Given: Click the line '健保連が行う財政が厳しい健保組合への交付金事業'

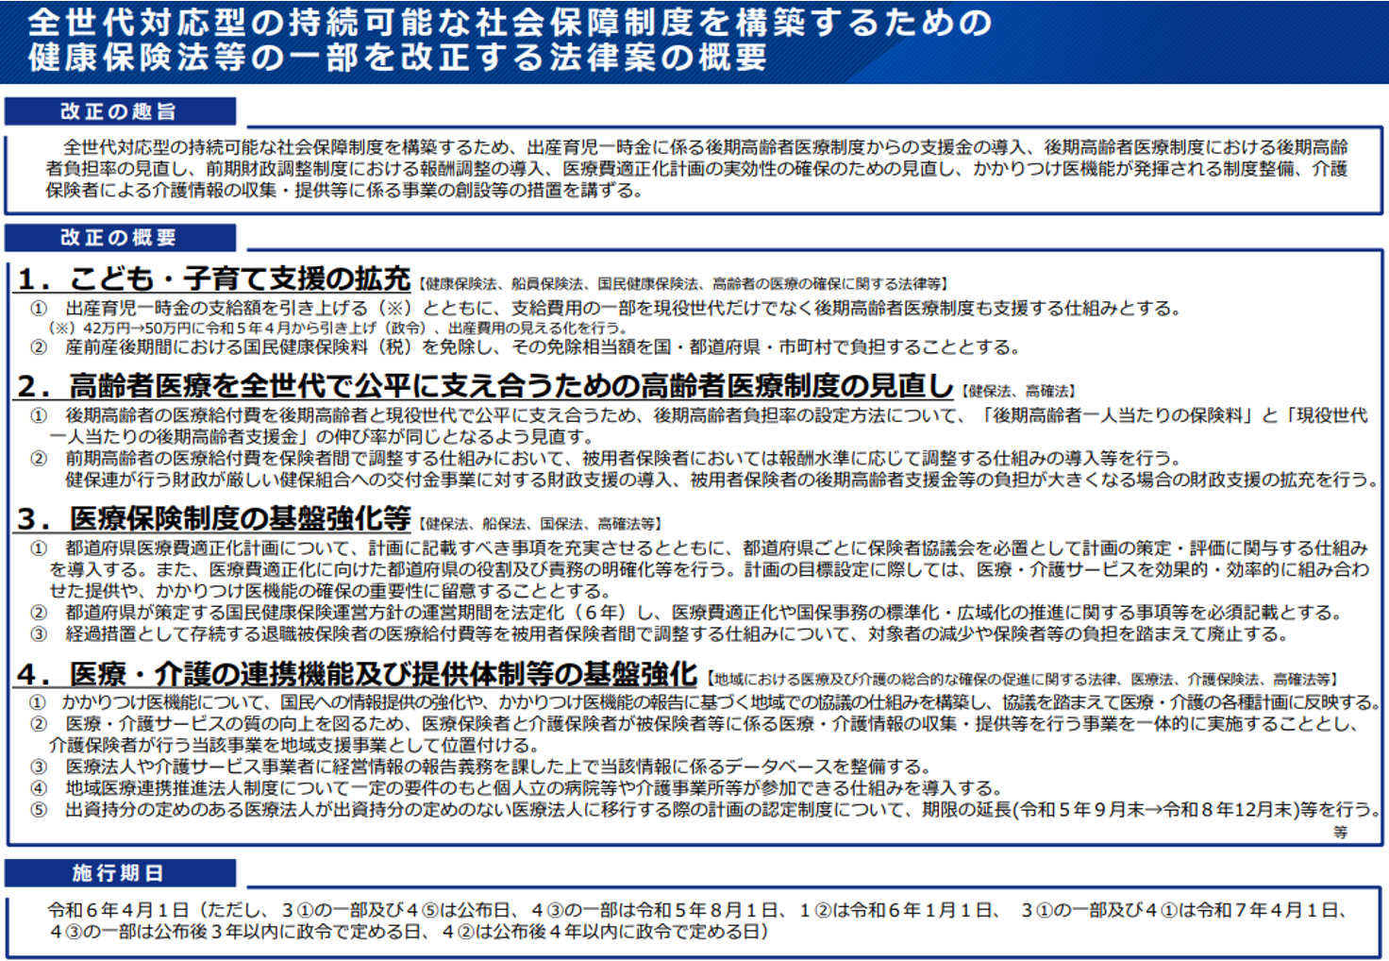Looking at the screenshot, I should 721,480.
